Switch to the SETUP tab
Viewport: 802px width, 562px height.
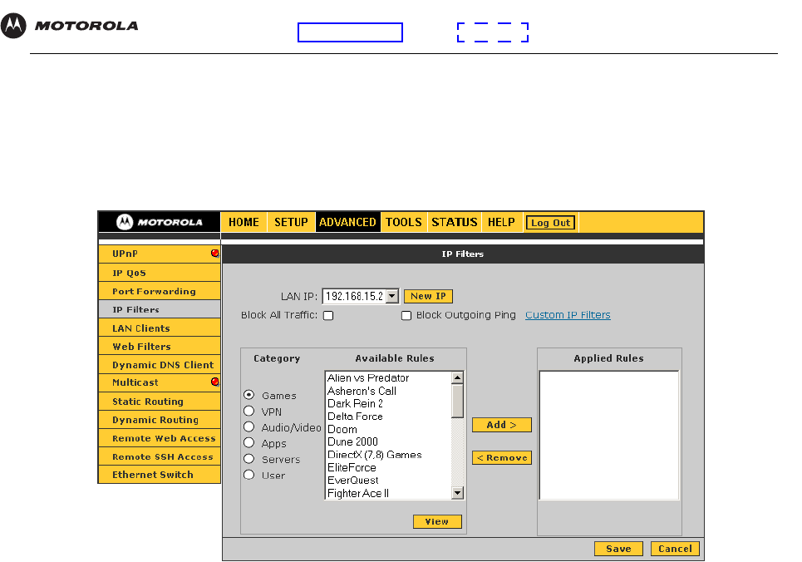[291, 222]
